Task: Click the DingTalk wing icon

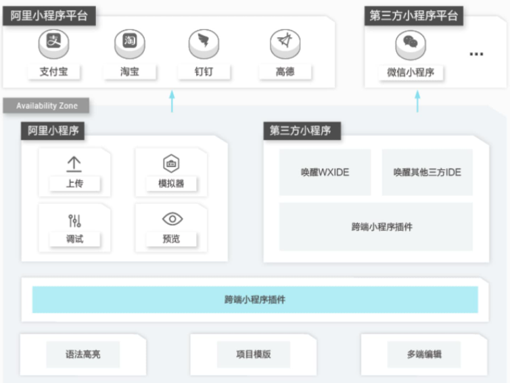Action: coord(204,44)
